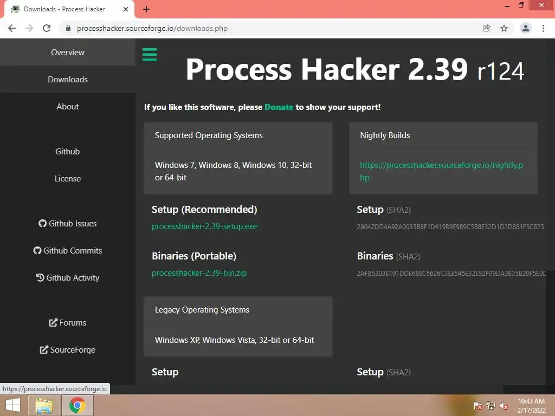Open the Chrome profile avatar

point(526,28)
